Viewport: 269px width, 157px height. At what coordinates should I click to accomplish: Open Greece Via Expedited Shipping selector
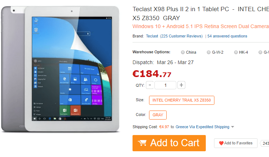coord(203,127)
